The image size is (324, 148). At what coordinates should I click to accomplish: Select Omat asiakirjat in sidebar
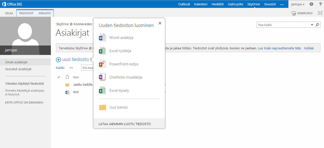click(16, 62)
